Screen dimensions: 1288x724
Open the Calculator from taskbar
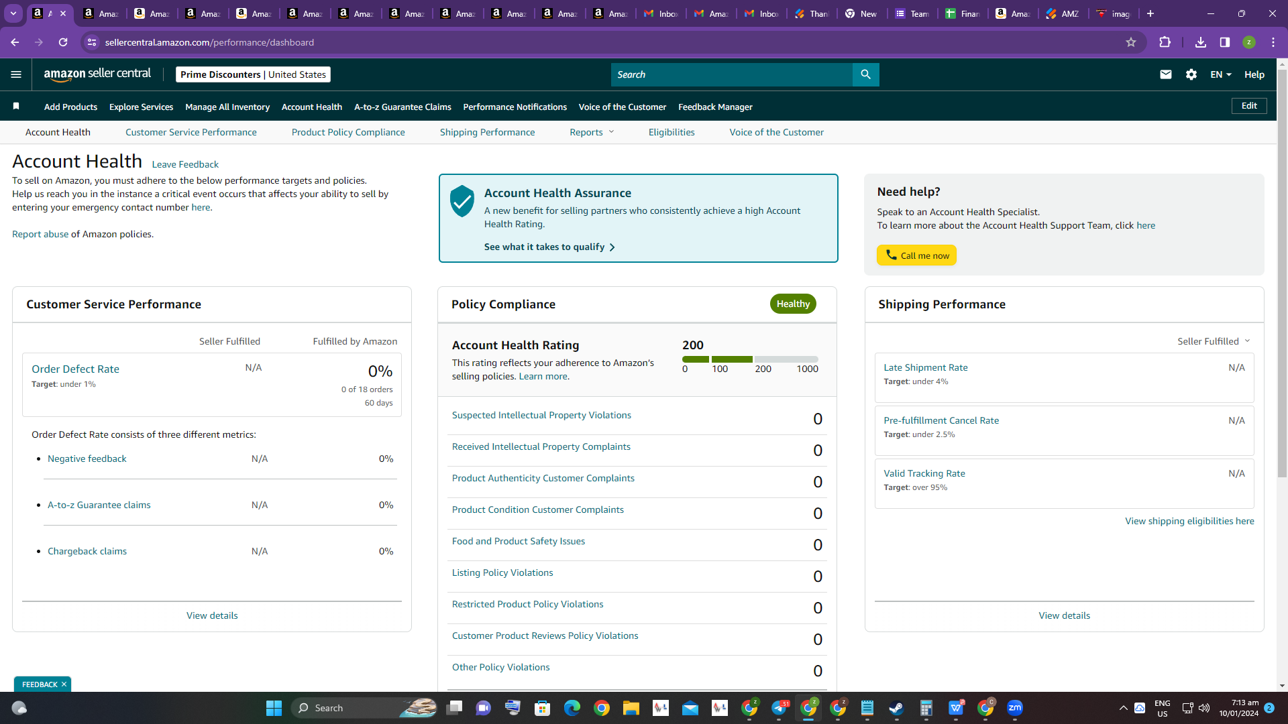tap(926, 708)
